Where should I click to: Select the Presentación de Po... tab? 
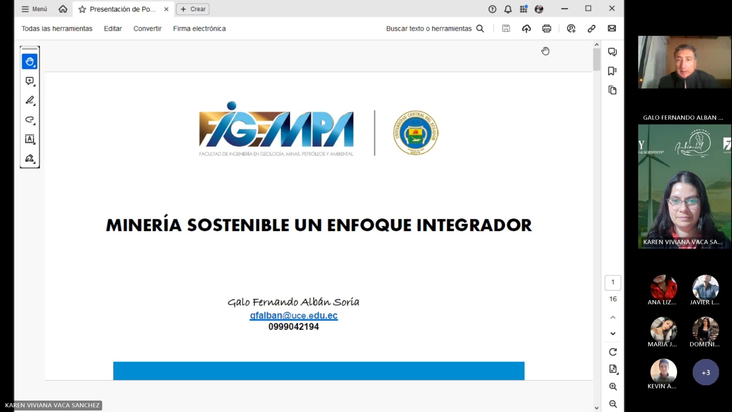coord(123,9)
